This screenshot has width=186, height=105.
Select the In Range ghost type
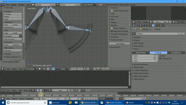[x=158, y=52]
